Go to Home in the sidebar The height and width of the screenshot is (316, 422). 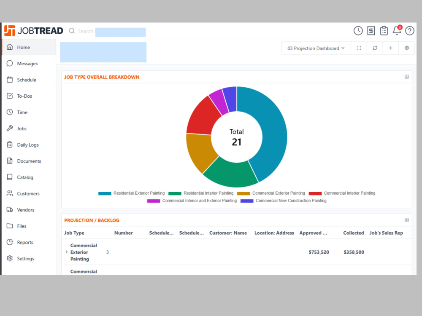tap(29, 47)
